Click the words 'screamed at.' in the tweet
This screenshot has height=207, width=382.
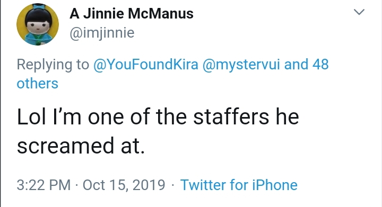(81, 146)
